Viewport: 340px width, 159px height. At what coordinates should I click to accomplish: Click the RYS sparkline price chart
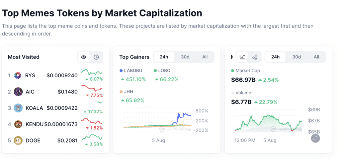(92, 72)
